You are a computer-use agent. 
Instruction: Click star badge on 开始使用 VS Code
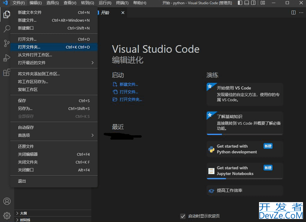pos(210,86)
